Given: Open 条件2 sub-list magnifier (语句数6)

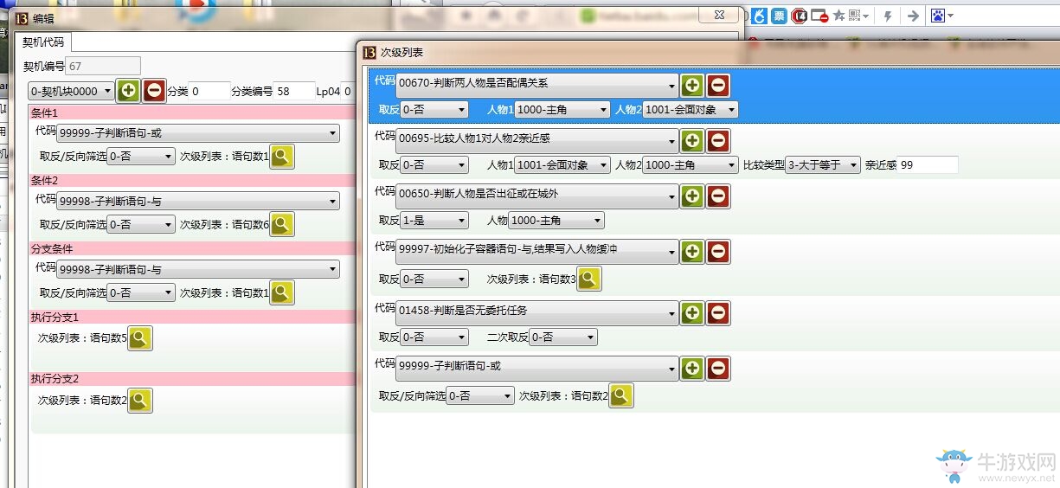Looking at the screenshot, I should coord(283,224).
